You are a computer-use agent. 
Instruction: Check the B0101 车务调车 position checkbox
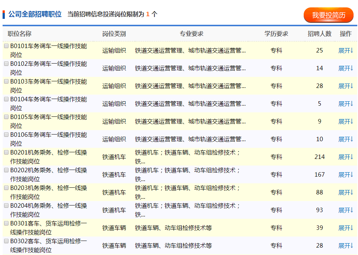[6, 46]
